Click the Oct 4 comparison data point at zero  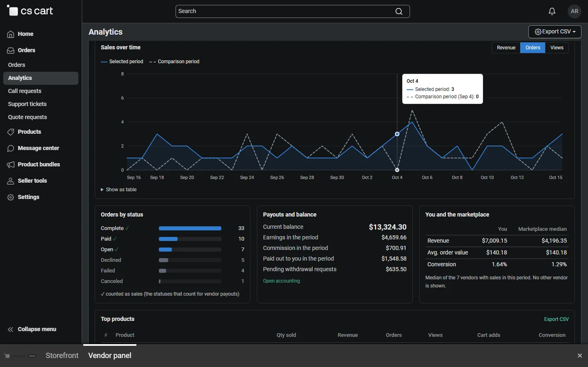[x=397, y=170]
